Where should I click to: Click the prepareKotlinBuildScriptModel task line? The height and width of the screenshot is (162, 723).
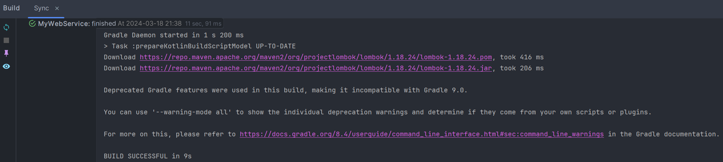tap(200, 46)
